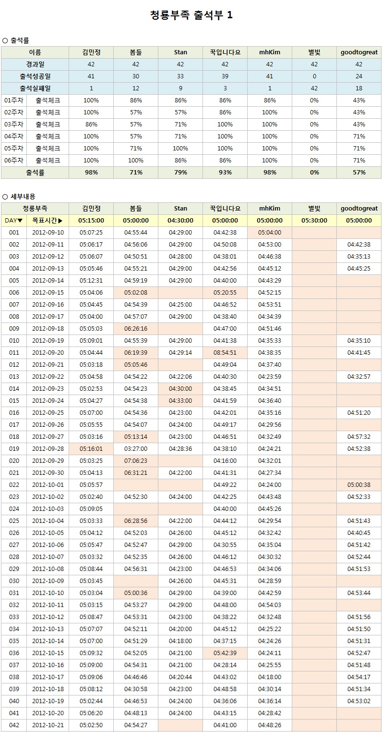
Task: Select 별빛's target time 05:30:00
Action: click(x=314, y=221)
